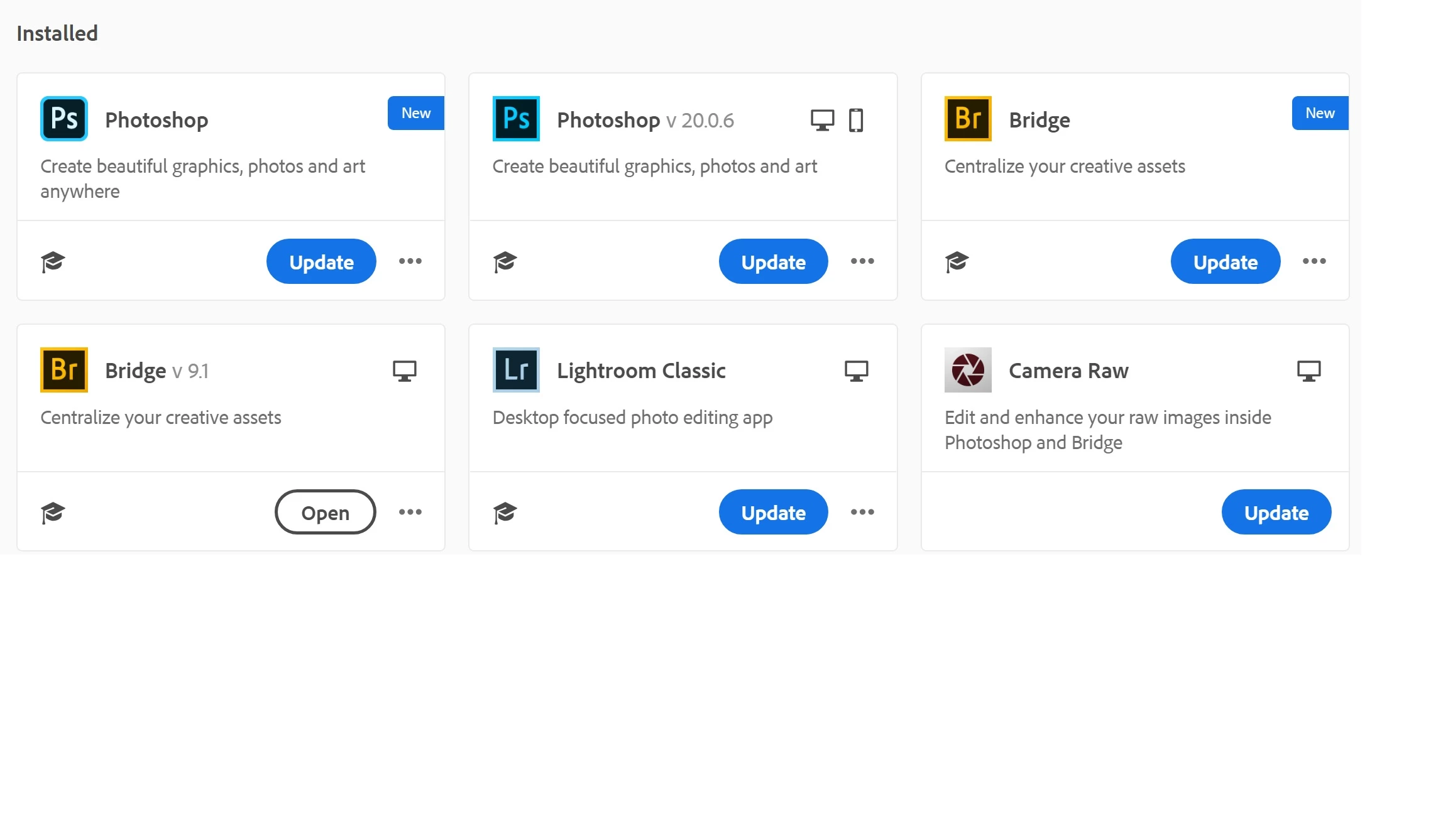Open tutorials for Lightroom Classic via graduation cap
Image resolution: width=1448 pixels, height=814 pixels.
pyautogui.click(x=505, y=513)
